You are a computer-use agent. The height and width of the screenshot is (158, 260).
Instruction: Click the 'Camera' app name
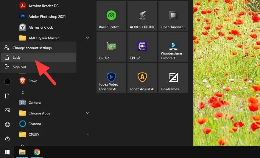click(35, 103)
